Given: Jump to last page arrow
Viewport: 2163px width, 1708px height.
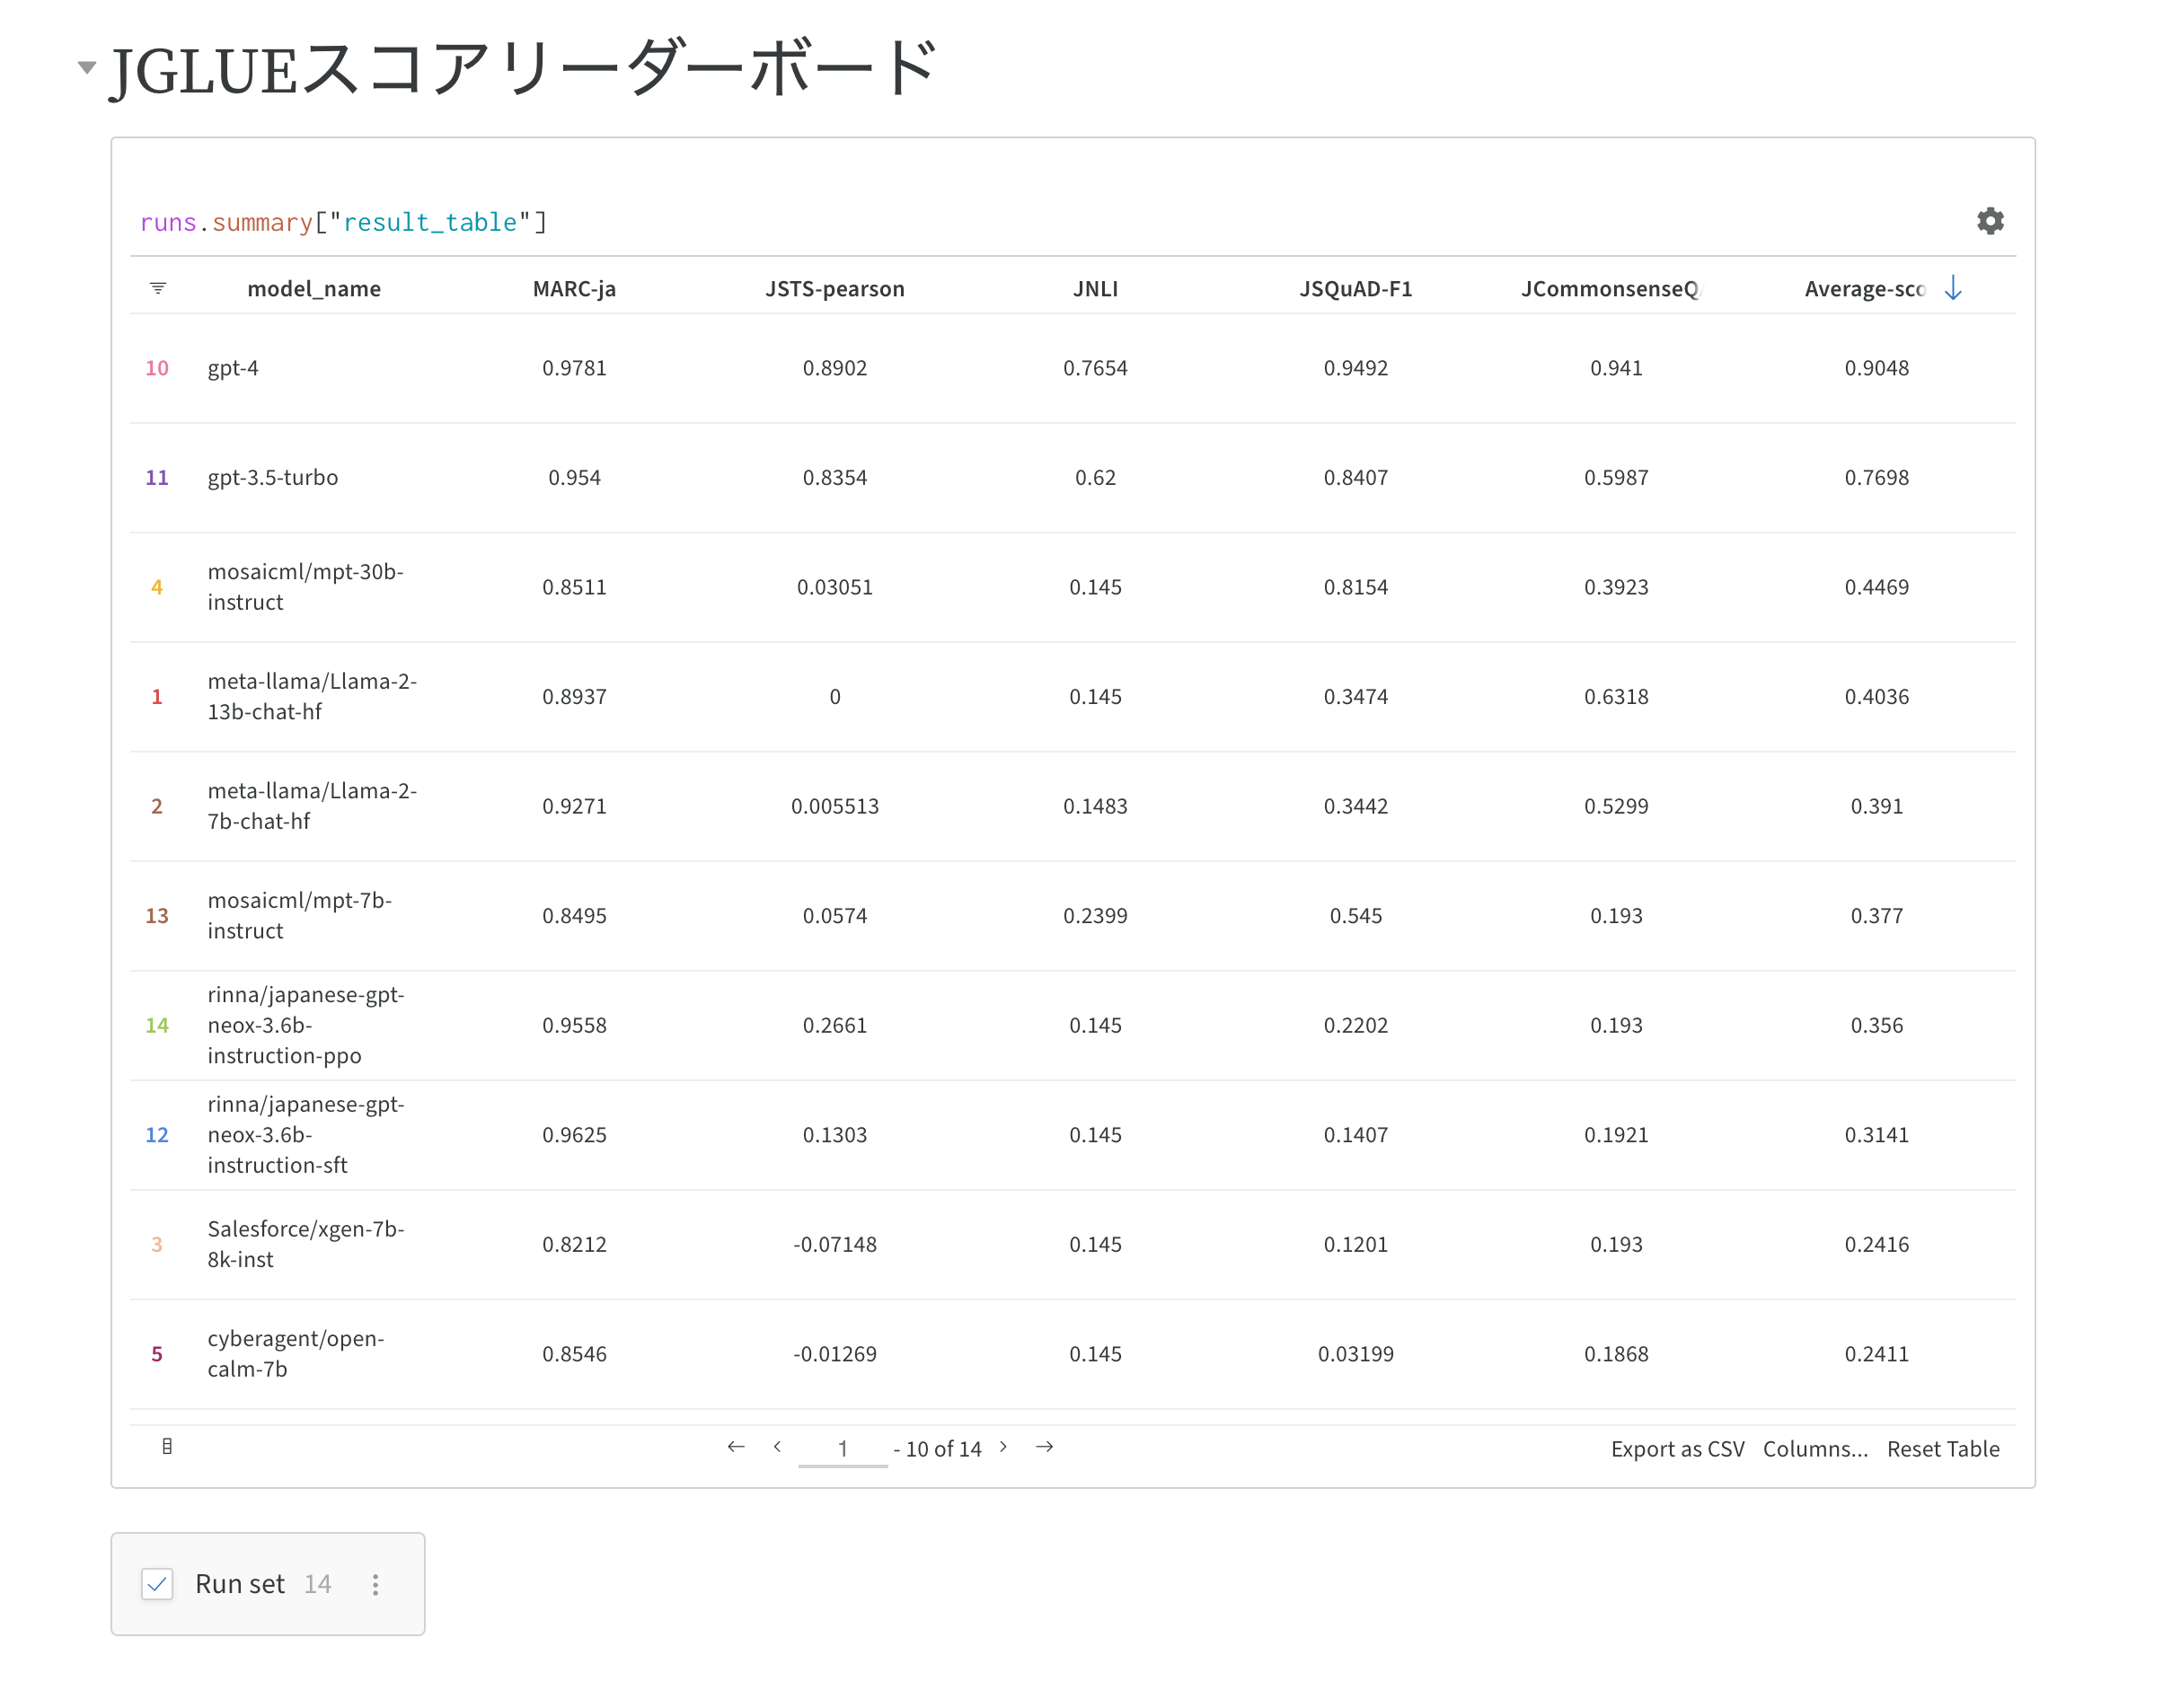Looking at the screenshot, I should pos(1044,1447).
